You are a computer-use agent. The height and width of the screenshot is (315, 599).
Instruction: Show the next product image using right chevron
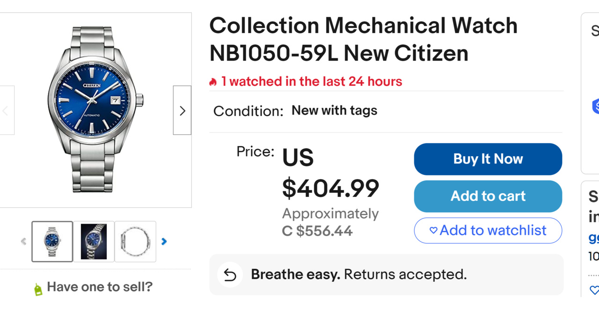pos(182,111)
